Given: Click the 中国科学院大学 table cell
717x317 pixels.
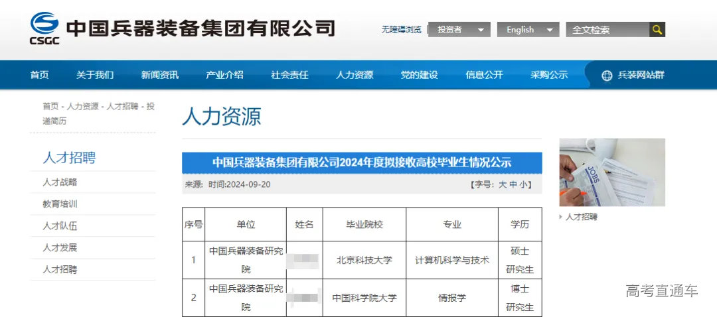Looking at the screenshot, I should (x=364, y=298).
